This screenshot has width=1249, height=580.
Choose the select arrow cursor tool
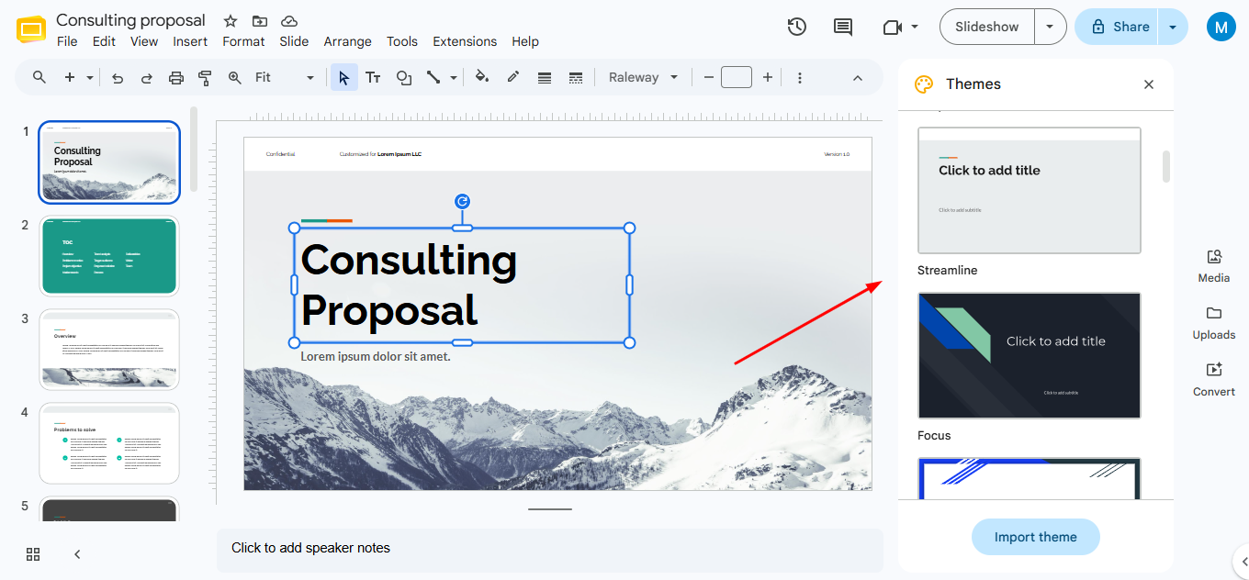click(x=343, y=77)
